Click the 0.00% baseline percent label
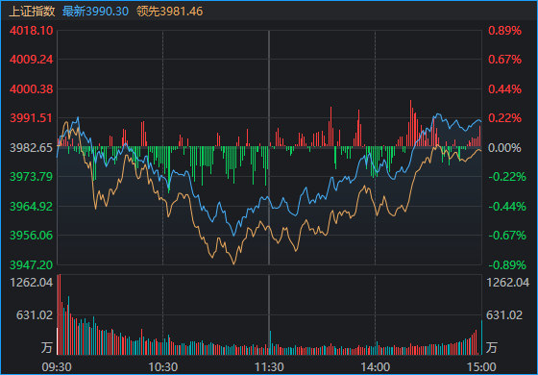 pyautogui.click(x=504, y=148)
